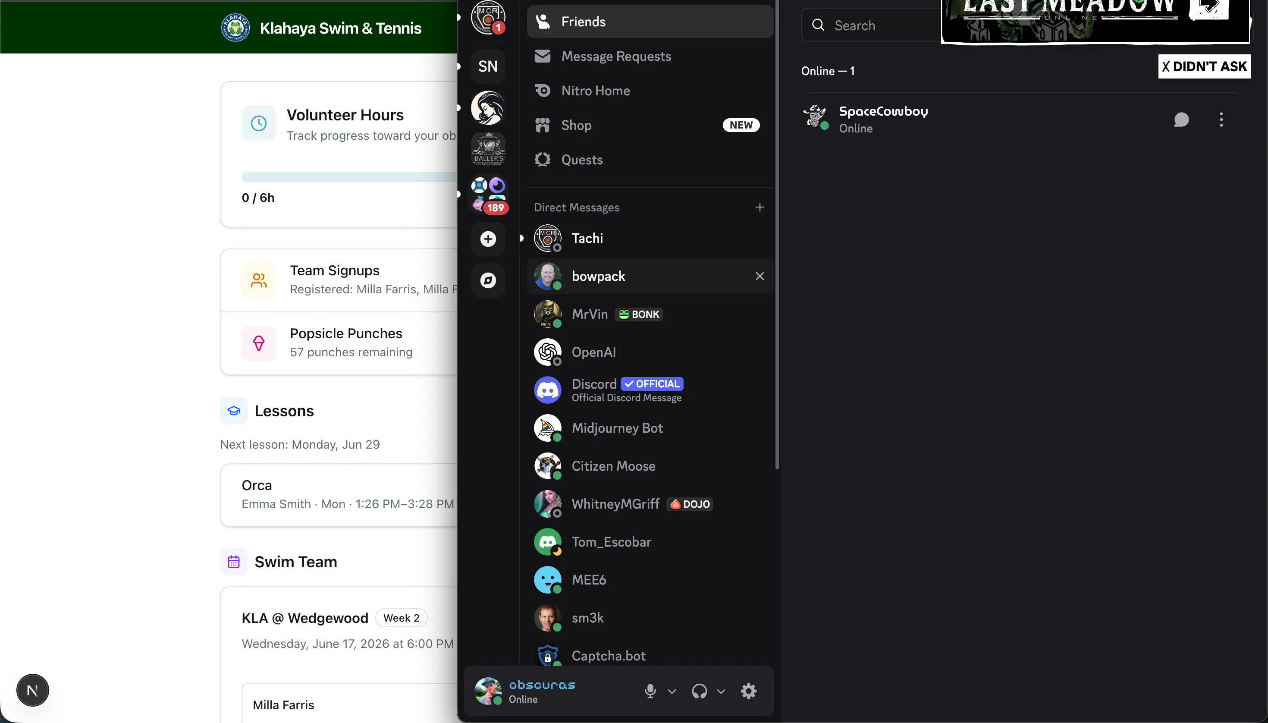Open Baller's Fantasy Football server
This screenshot has width=1268, height=723.
click(x=488, y=149)
